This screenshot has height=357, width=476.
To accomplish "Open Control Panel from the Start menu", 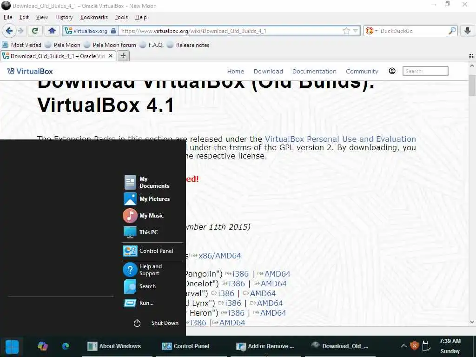I will point(148,251).
